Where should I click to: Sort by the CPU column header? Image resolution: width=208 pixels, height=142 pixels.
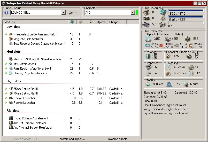(72, 22)
